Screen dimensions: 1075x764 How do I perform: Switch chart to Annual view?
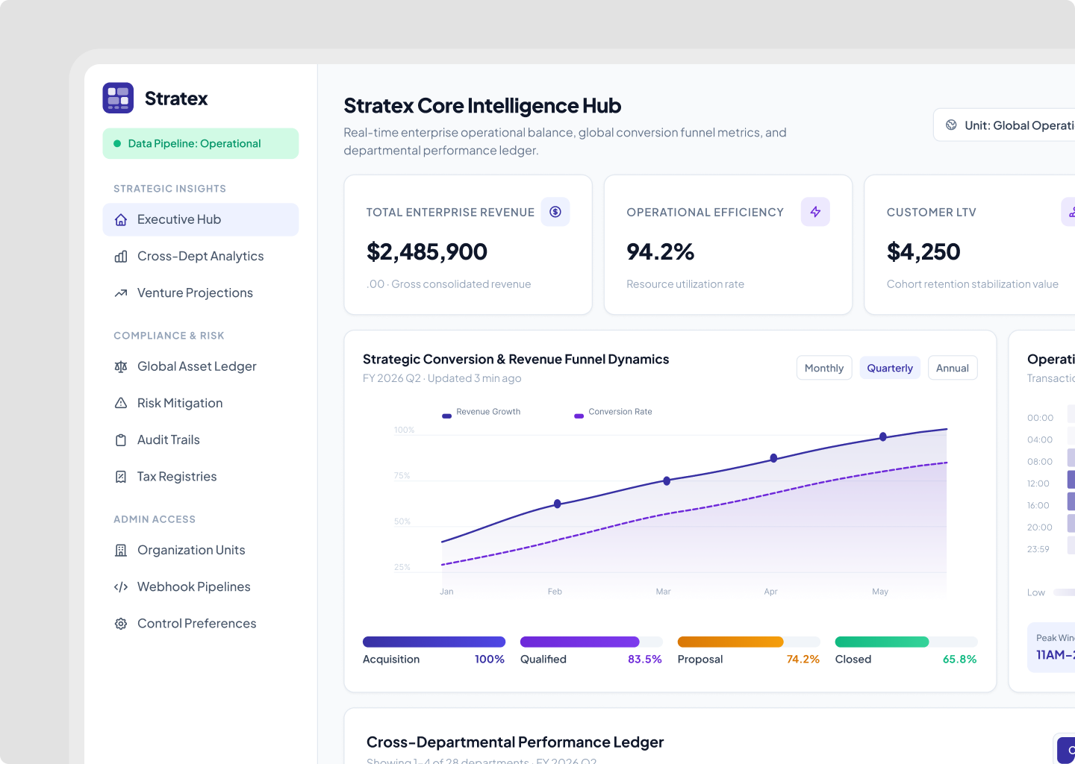[953, 368]
